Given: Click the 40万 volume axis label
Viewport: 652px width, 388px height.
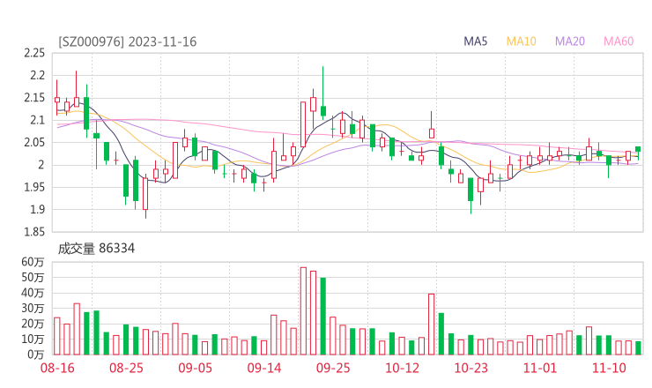Looking at the screenshot, I should click(x=33, y=293).
